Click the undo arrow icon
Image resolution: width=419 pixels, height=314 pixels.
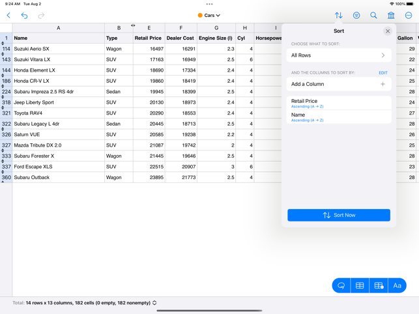tap(24, 15)
